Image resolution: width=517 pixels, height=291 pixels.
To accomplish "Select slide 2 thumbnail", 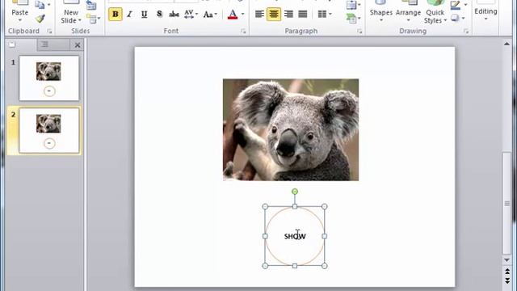I will pyautogui.click(x=49, y=130).
